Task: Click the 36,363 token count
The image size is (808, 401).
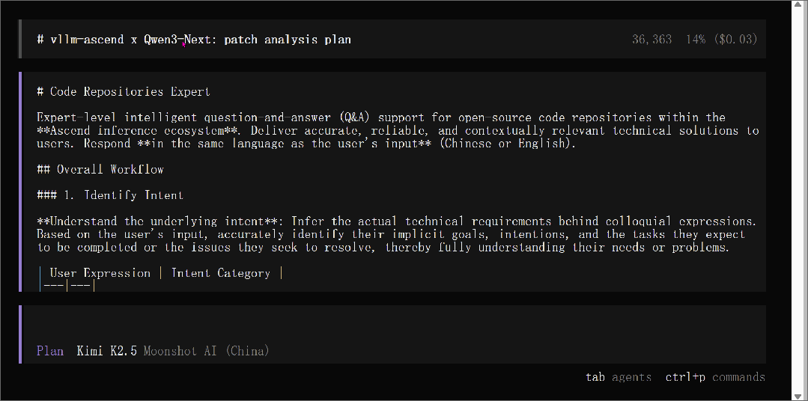Action: pos(651,39)
